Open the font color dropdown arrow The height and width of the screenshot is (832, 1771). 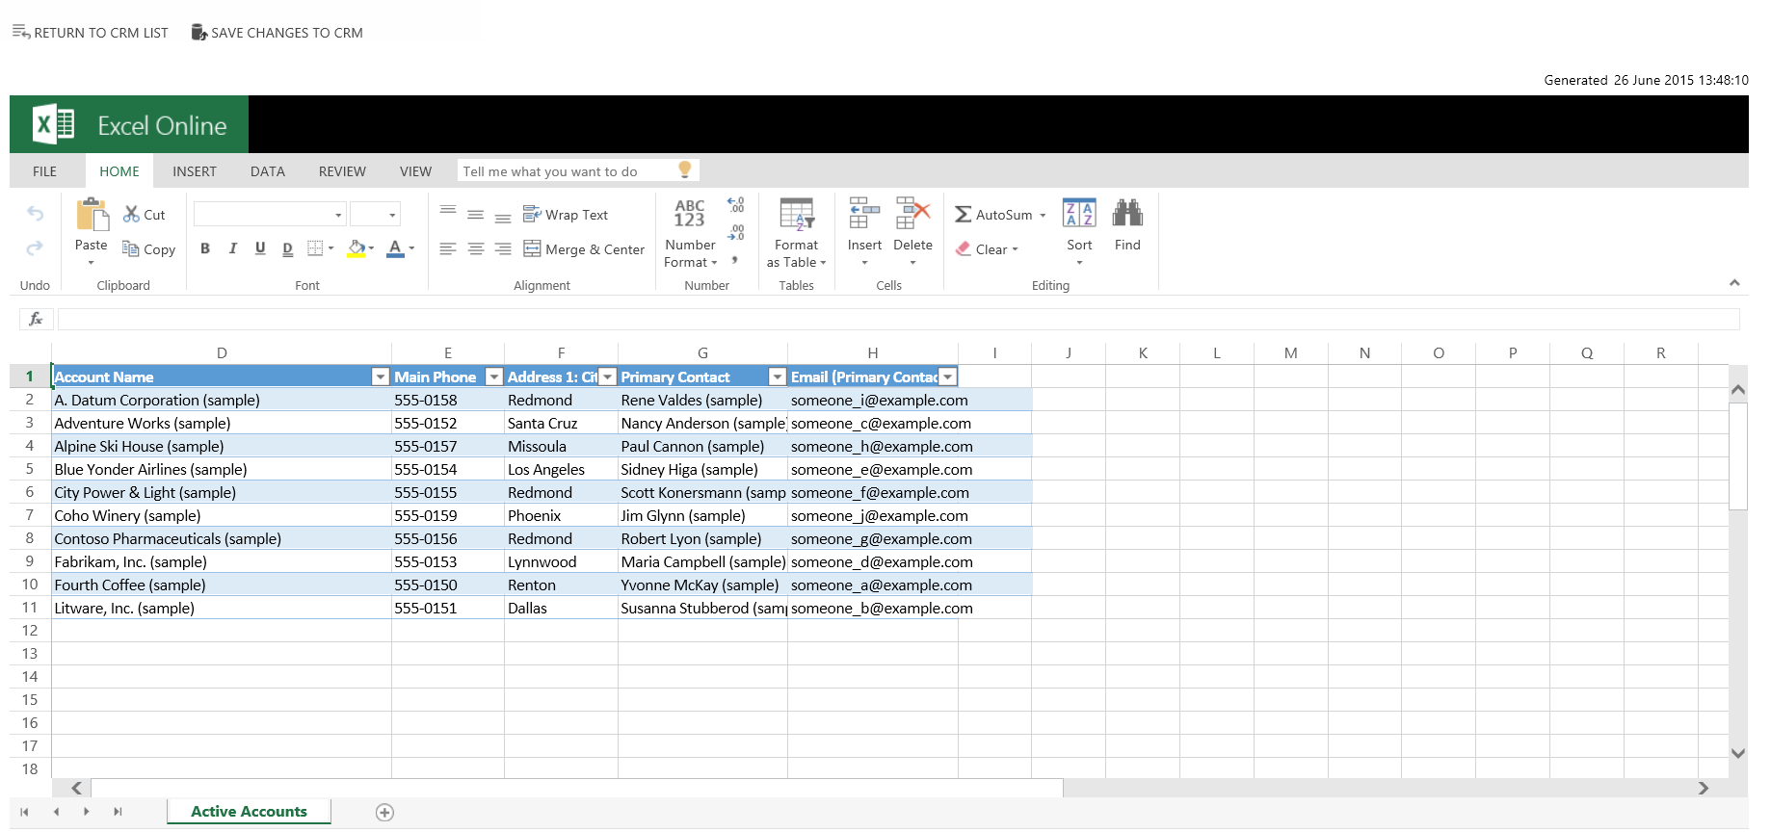click(411, 248)
